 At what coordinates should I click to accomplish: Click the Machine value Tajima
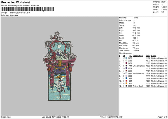pyautogui.click(x=135, y=18)
